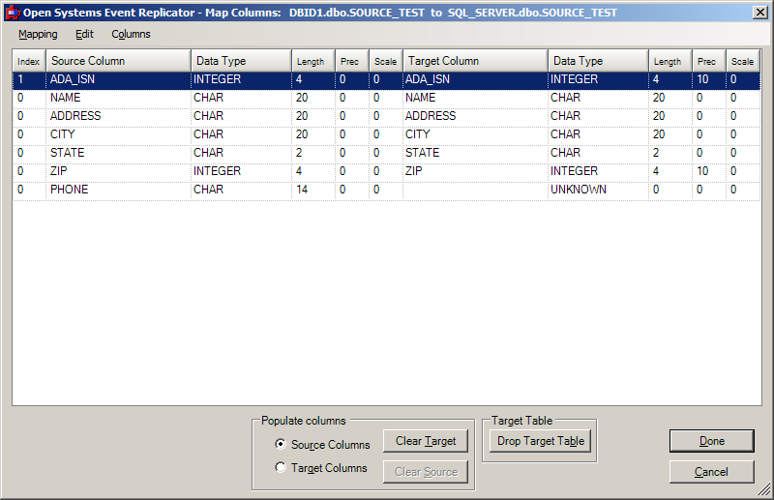Close the Map Columns dialog window
The image size is (774, 500).
759,12
